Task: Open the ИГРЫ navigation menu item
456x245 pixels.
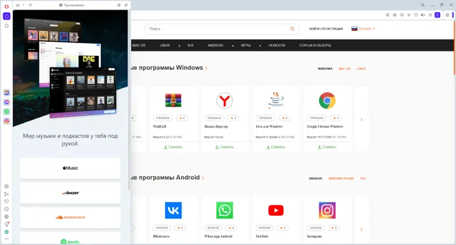Action: (x=246, y=45)
